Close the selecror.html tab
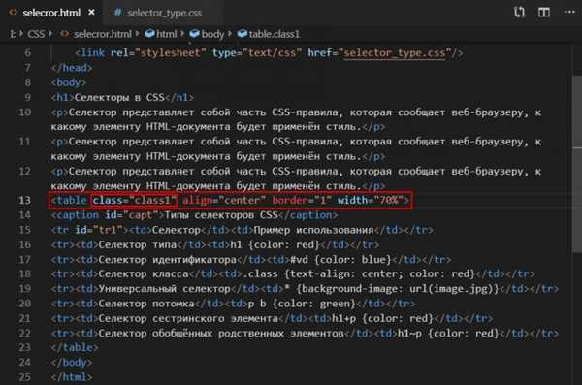 pos(91,13)
